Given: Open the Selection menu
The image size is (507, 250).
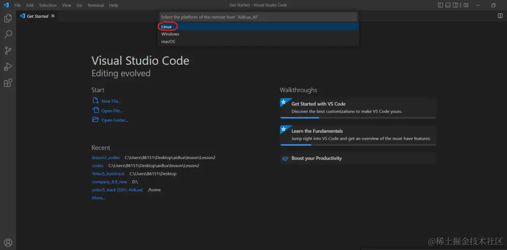Looking at the screenshot, I should click(48, 5).
